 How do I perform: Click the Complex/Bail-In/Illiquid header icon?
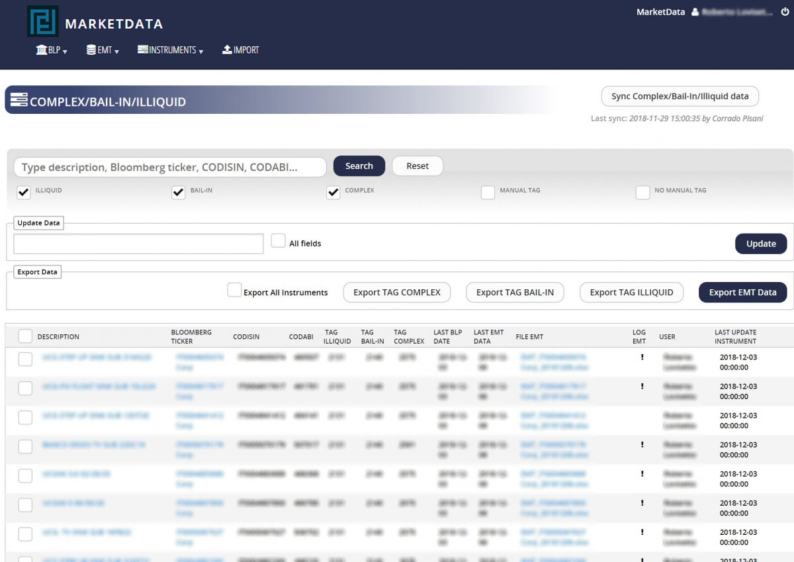click(19, 100)
